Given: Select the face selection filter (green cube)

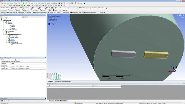Looking at the screenshot, I should click(x=25, y=5).
